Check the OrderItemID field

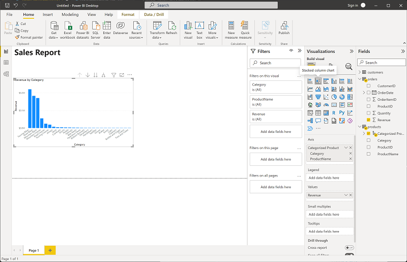coord(368,99)
